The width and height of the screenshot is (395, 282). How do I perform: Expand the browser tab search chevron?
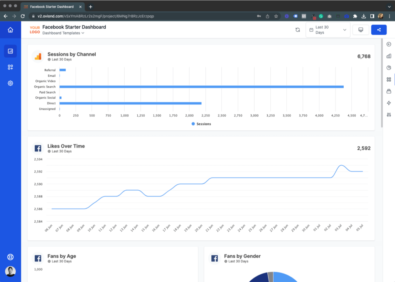click(x=390, y=7)
